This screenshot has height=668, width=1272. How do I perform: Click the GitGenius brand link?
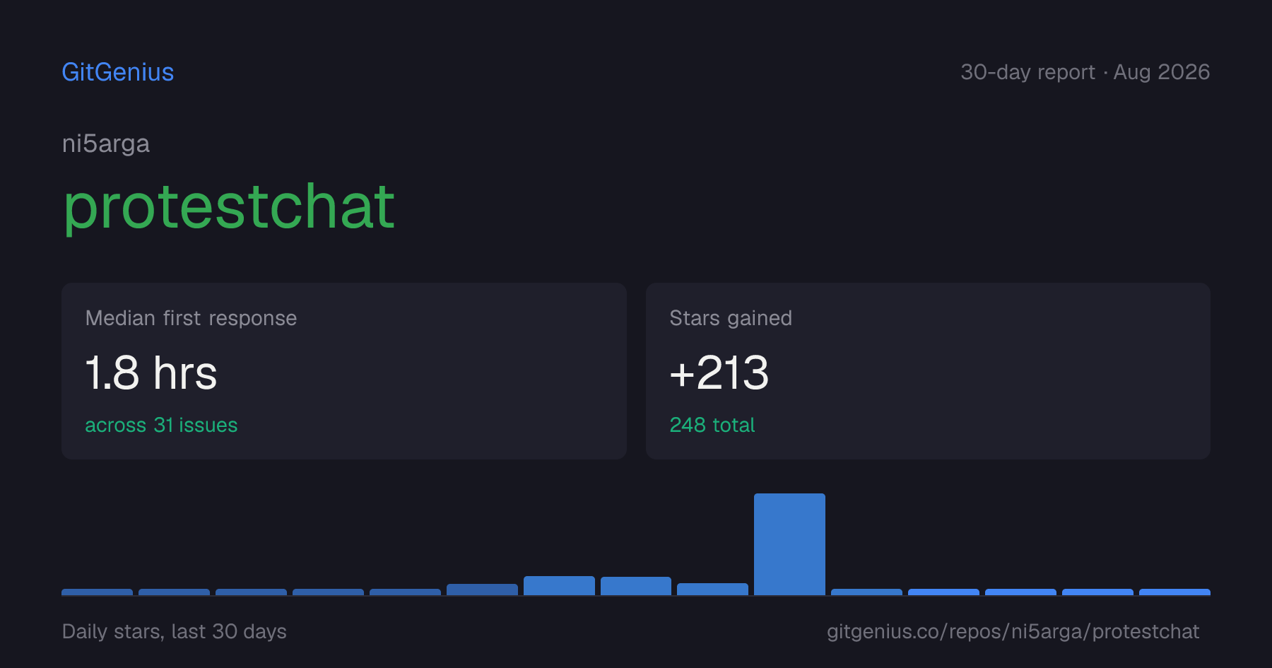(x=118, y=72)
